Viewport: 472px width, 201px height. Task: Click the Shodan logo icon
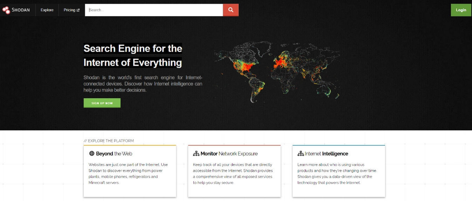click(x=6, y=10)
